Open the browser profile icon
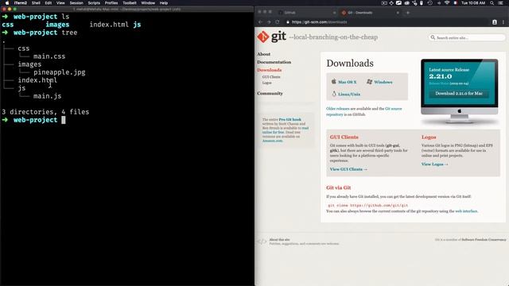 pyautogui.click(x=495, y=22)
